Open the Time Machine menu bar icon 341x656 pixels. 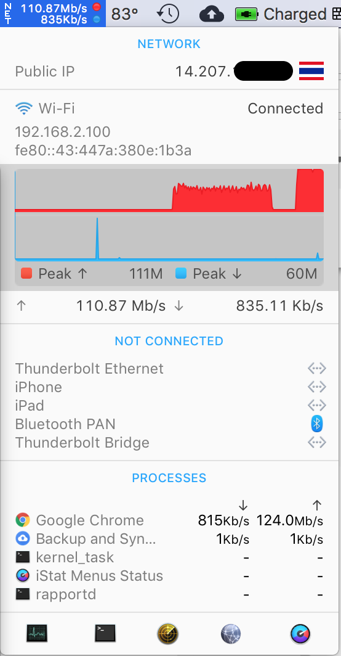pos(168,14)
